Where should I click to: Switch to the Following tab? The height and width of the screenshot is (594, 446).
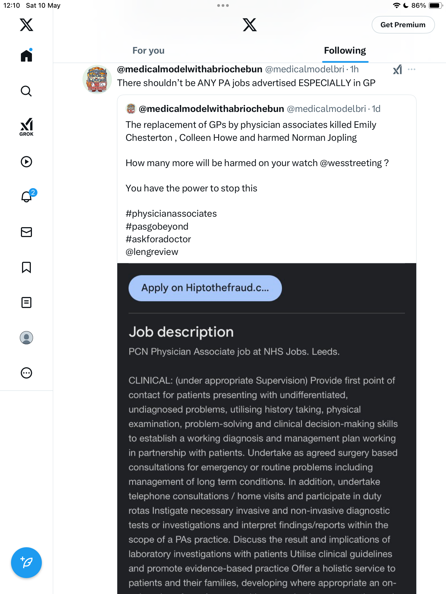click(345, 51)
